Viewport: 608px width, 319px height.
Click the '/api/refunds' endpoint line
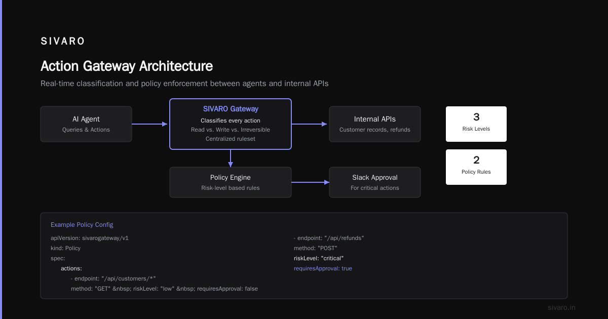point(329,238)
